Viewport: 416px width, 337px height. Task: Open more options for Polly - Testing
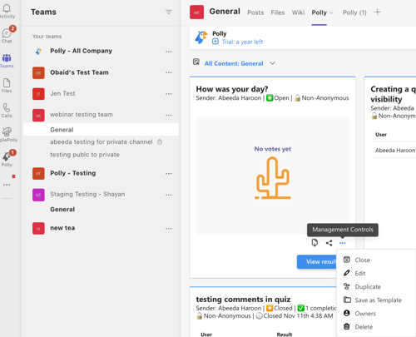pyautogui.click(x=169, y=174)
